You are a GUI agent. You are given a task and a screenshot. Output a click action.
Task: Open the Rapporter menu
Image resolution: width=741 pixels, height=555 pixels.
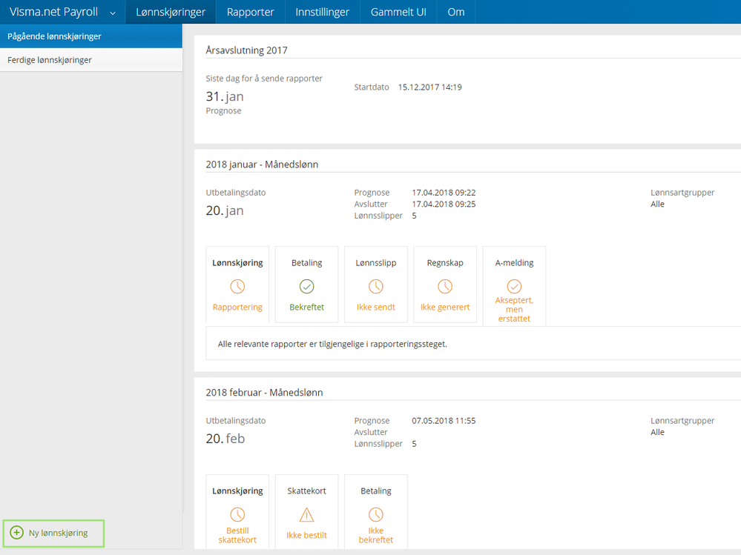[x=251, y=12]
